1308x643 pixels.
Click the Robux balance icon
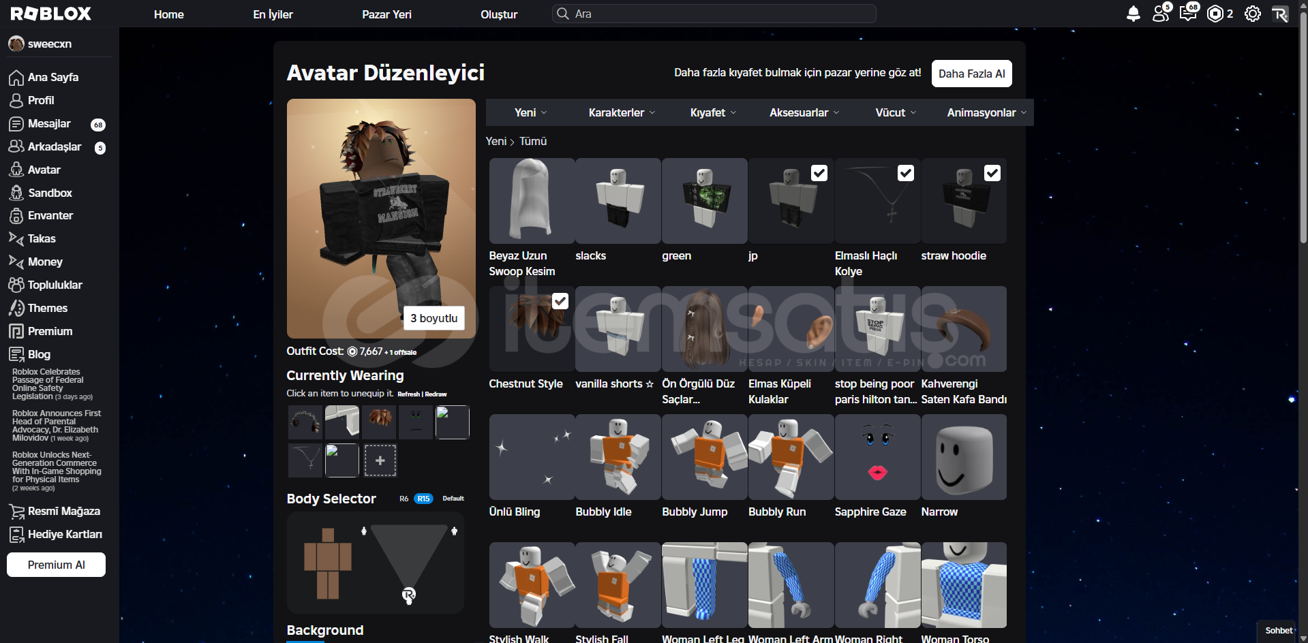(1215, 14)
